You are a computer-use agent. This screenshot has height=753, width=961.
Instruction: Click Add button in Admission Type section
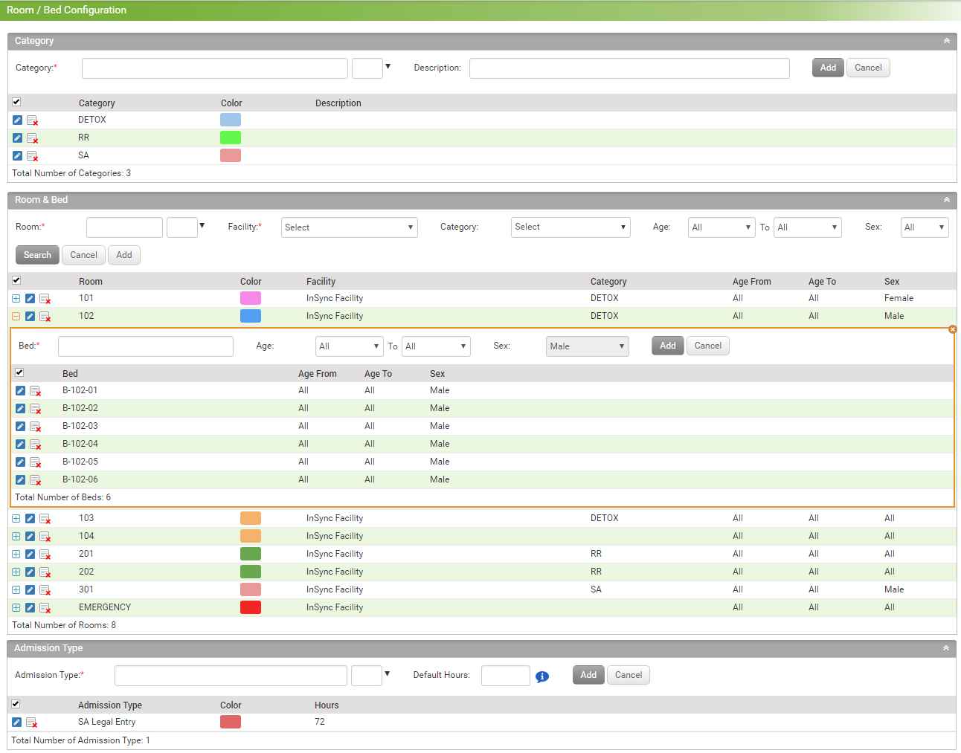point(588,675)
